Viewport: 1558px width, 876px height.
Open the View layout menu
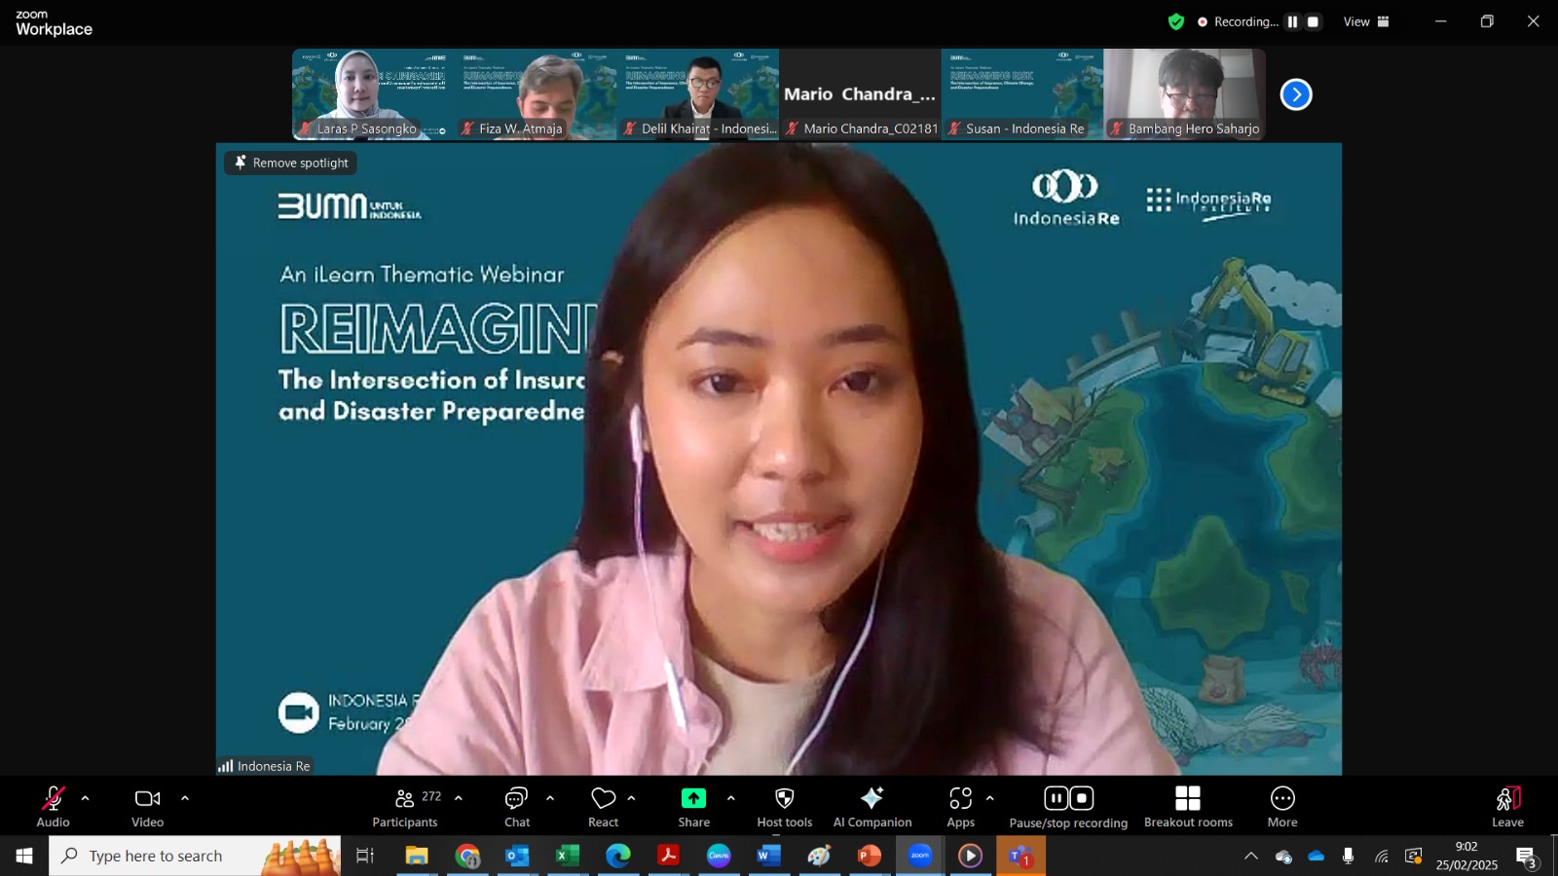point(1367,21)
